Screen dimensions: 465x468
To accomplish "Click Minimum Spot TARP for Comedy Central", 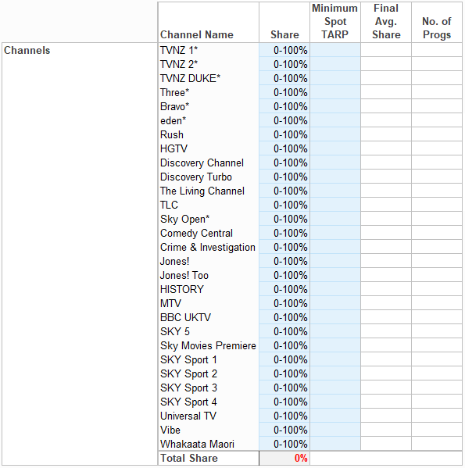I will [x=335, y=233].
